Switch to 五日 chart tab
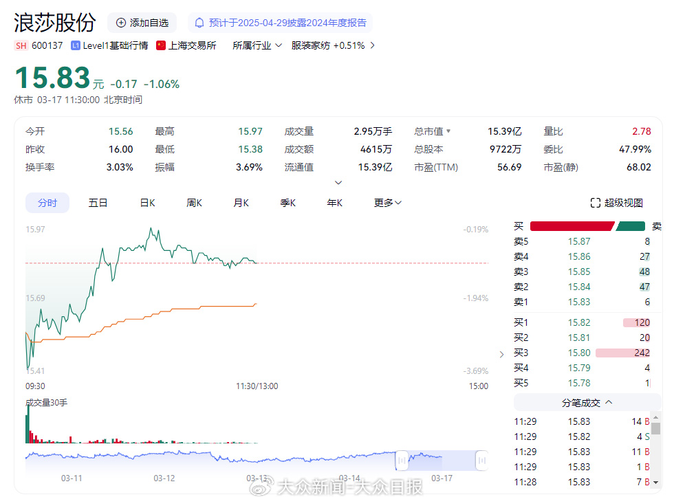 point(98,203)
